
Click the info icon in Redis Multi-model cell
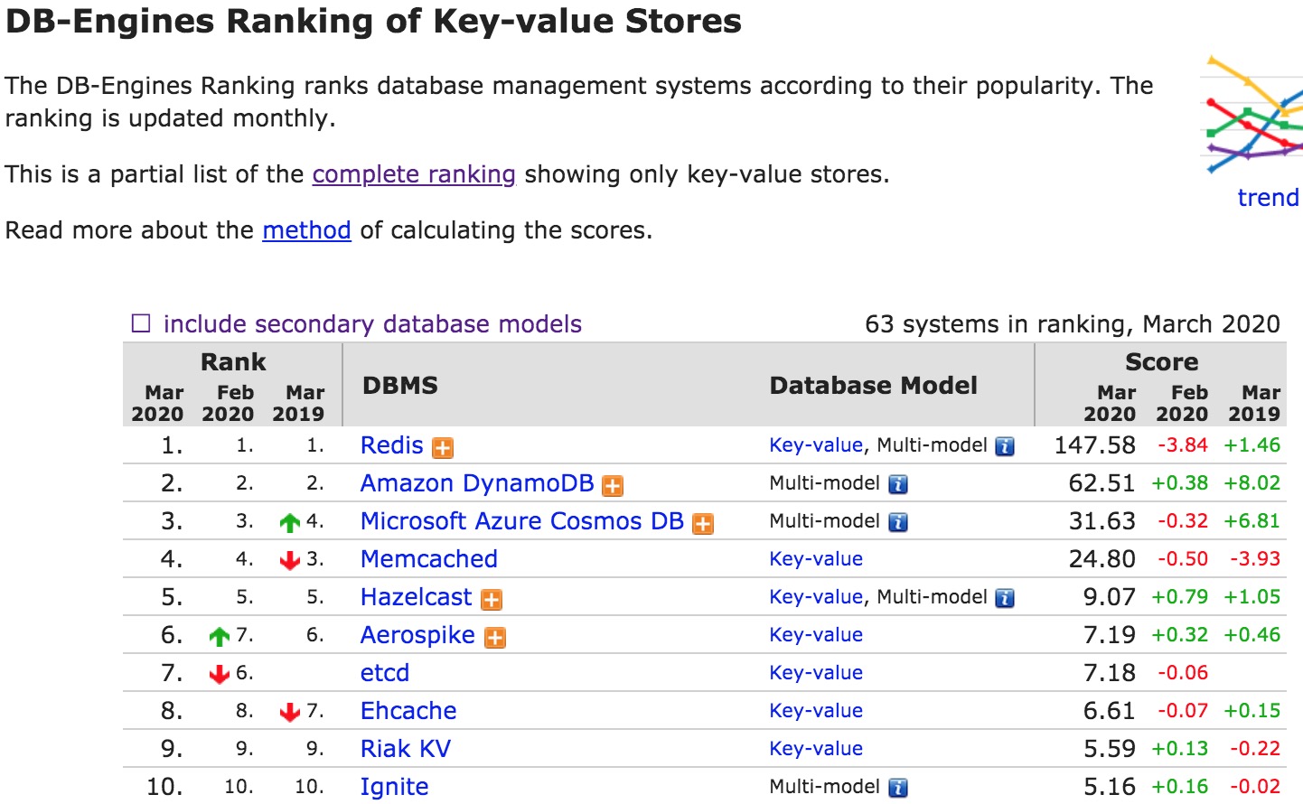point(1005,446)
